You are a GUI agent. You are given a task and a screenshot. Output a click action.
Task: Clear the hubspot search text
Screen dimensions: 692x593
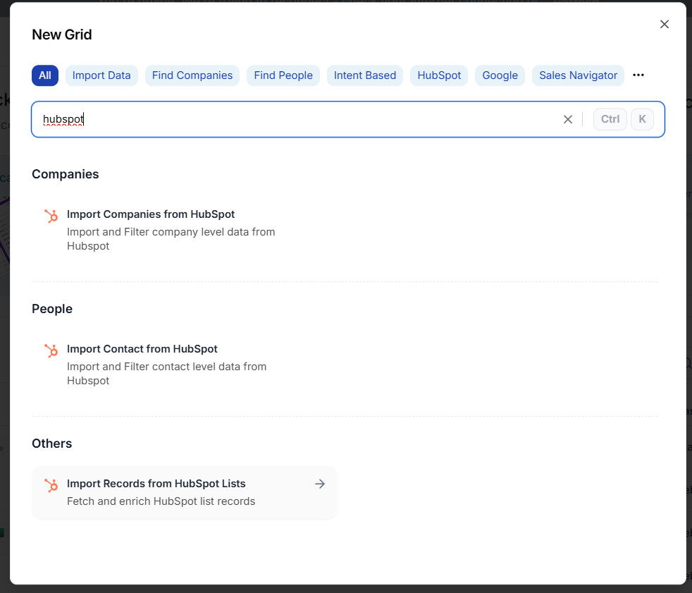click(x=568, y=119)
